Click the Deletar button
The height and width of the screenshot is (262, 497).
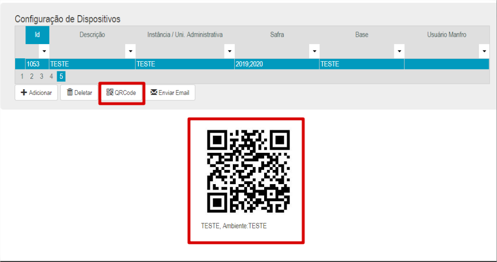79,93
